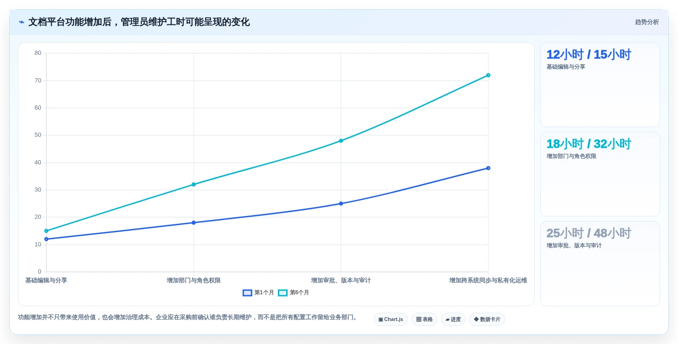Select the 数据卡片 tag
This screenshot has width=678, height=344.
tap(487, 320)
